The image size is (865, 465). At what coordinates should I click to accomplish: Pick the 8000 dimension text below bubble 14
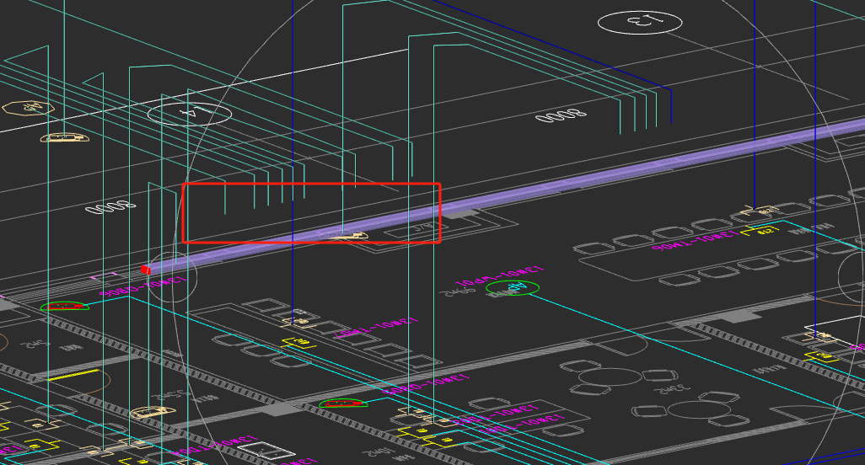pyautogui.click(x=110, y=207)
